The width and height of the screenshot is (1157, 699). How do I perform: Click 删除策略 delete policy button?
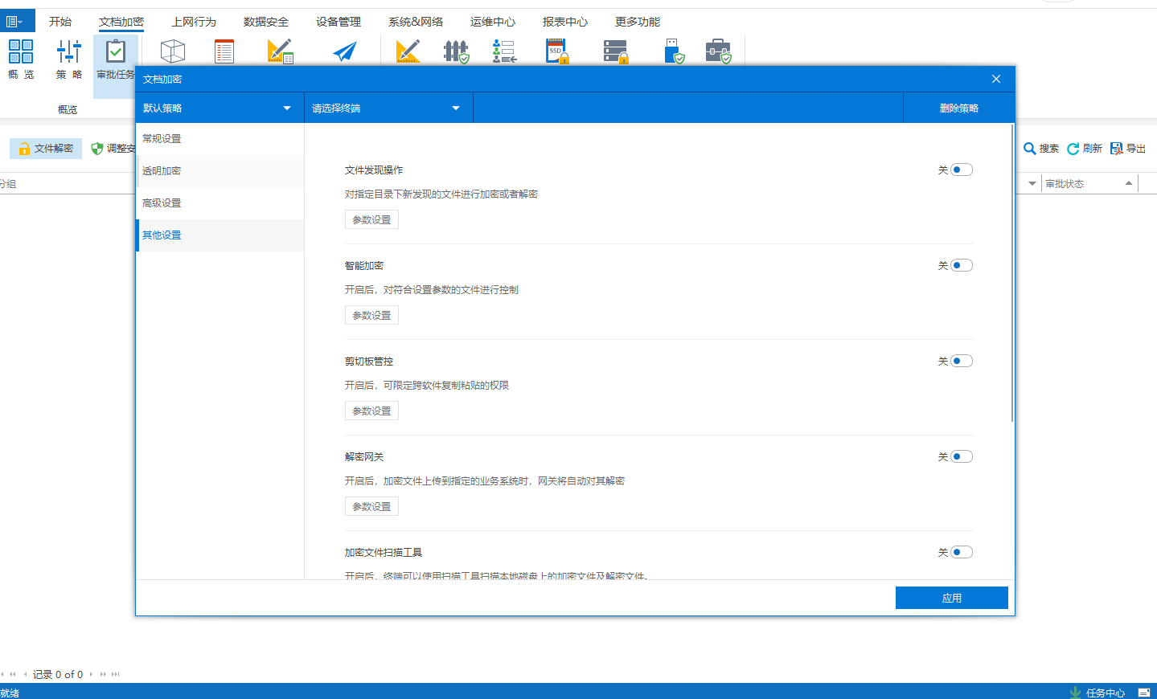pos(958,108)
